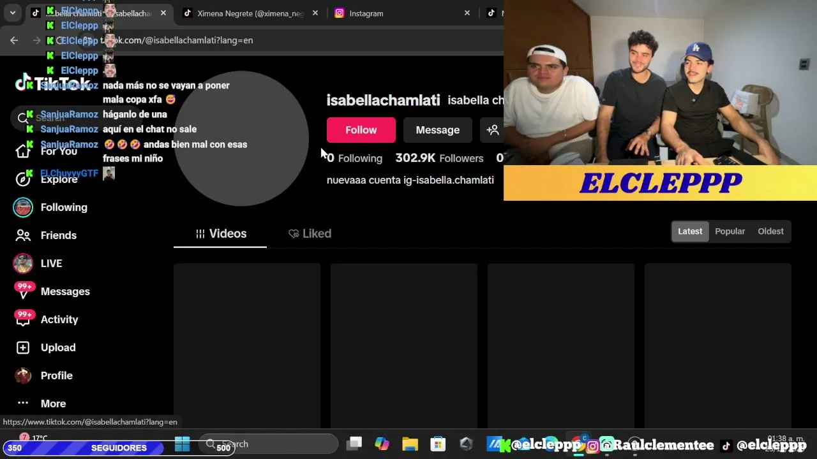Close the Ximena Negrete tab
The height and width of the screenshot is (459, 817).
tap(315, 13)
